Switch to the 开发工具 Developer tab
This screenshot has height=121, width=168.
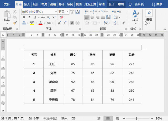[90, 4]
